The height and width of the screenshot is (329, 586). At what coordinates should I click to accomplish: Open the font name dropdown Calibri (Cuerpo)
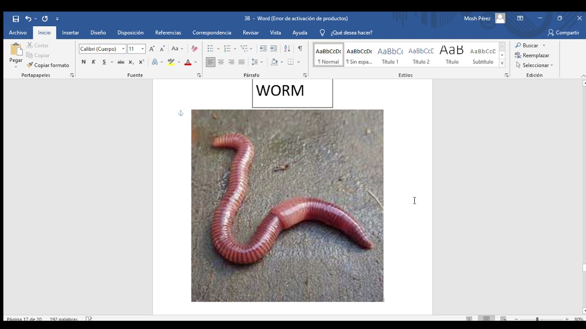(123, 49)
